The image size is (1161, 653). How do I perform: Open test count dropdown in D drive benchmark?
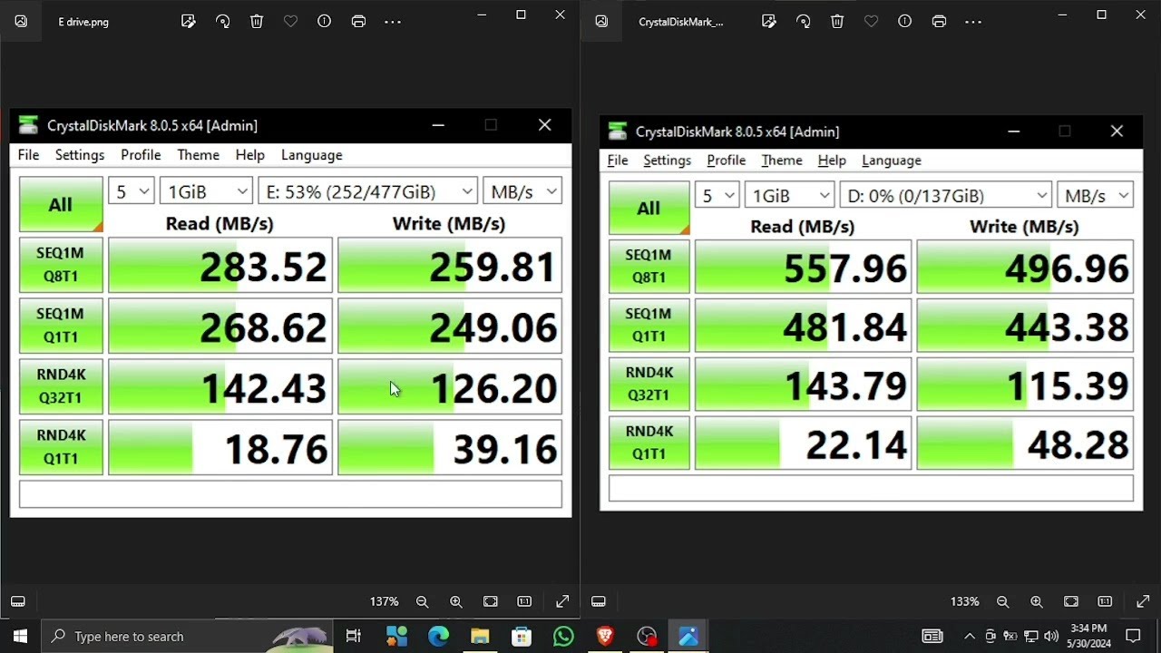click(x=717, y=196)
